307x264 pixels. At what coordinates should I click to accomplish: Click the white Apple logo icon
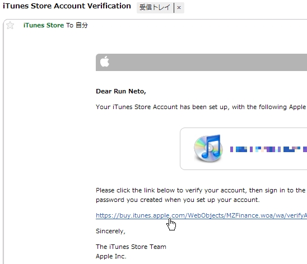(x=105, y=62)
